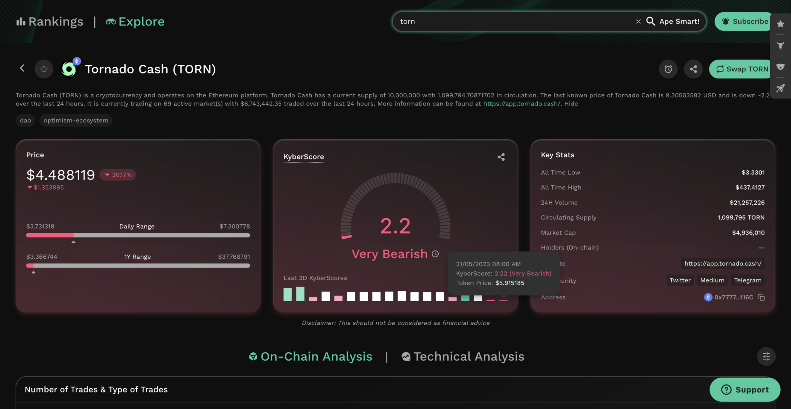Image resolution: width=791 pixels, height=409 pixels.
Task: Visit the Twitter community link
Action: [680, 280]
